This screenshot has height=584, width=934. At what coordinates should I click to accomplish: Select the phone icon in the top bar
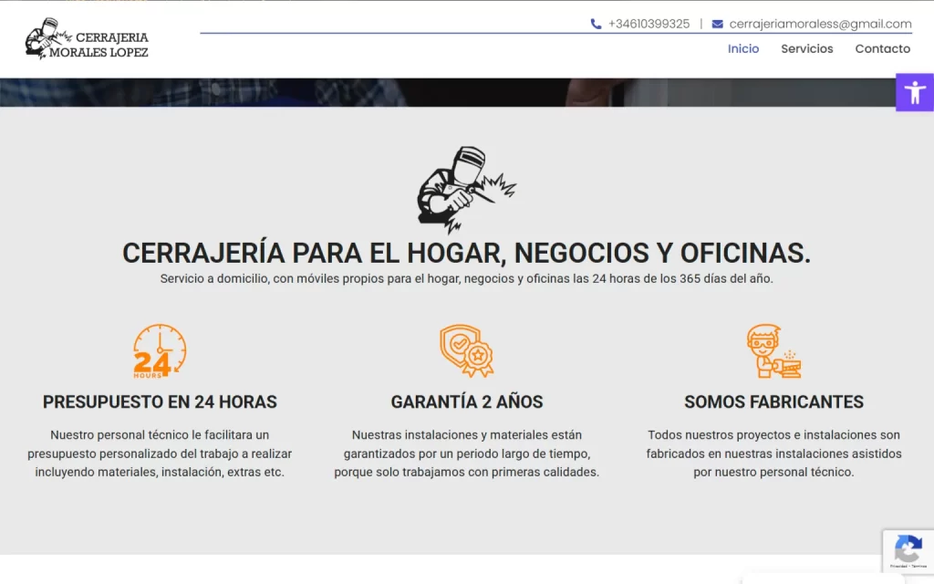point(596,24)
